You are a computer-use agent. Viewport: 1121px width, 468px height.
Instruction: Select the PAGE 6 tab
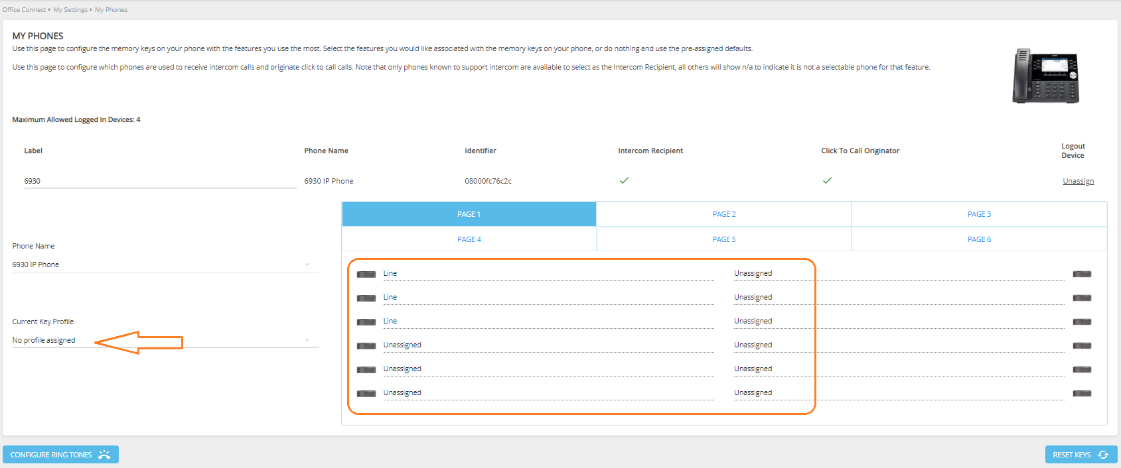(979, 239)
